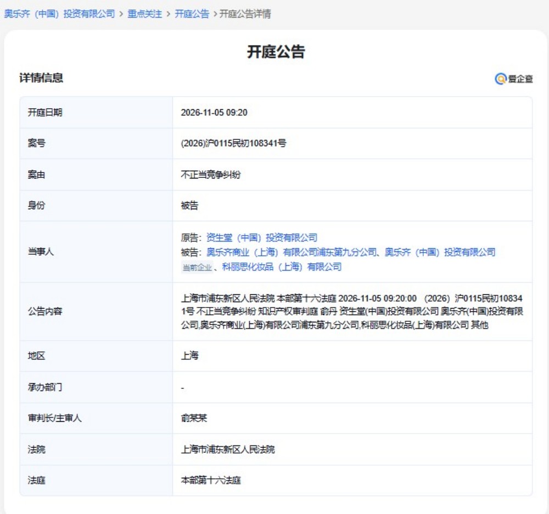Click the region value 上海
The width and height of the screenshot is (549, 514).
tap(189, 356)
